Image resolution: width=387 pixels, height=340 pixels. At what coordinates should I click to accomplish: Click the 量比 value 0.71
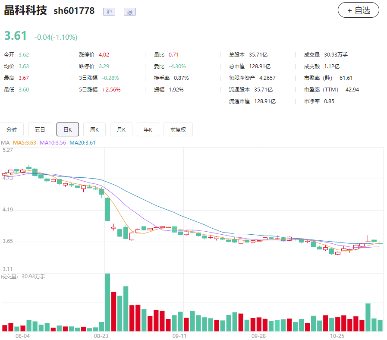173,54
